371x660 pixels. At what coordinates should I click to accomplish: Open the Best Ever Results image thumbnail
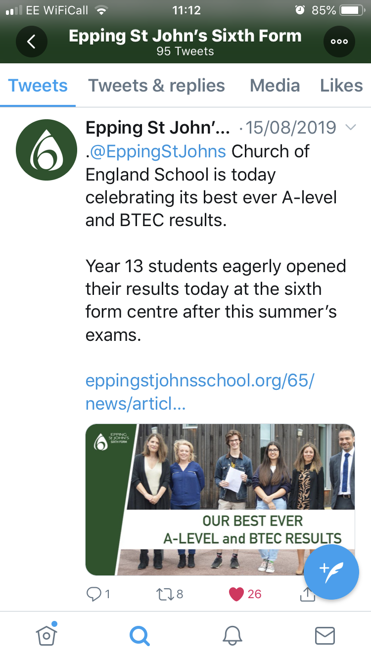coord(220,500)
